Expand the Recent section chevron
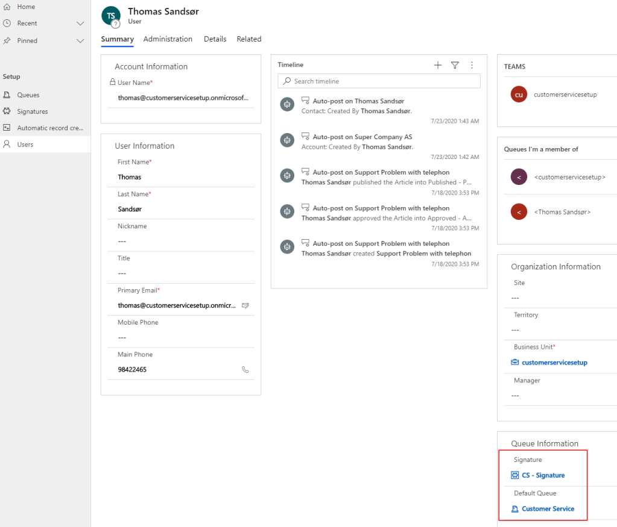This screenshot has height=527, width=617. (80, 23)
